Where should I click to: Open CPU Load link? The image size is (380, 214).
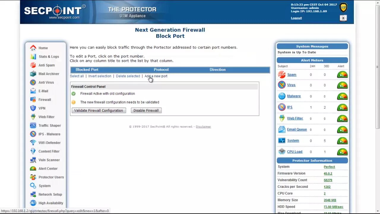(x=294, y=152)
